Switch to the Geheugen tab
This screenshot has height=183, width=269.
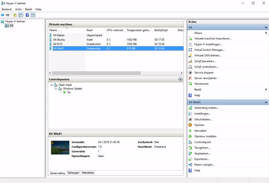click(73, 173)
